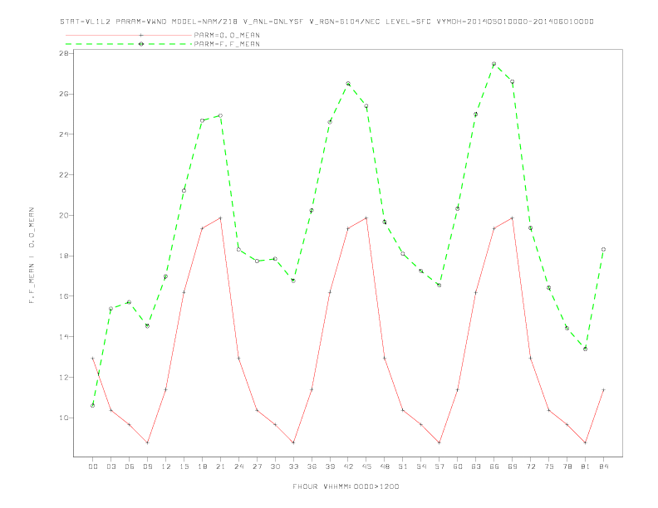Image resolution: width=658 pixels, height=508 pixels.
Task: Click x-axis tick label 09
Action: 147,466
